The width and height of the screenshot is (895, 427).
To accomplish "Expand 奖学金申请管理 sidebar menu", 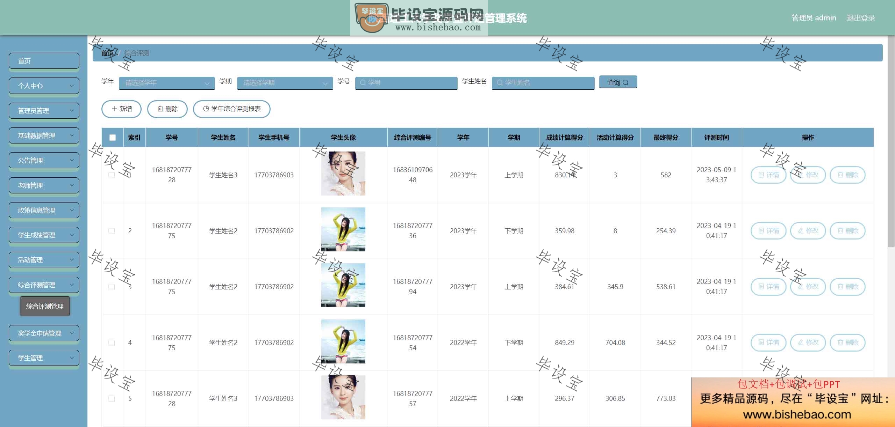I will tap(44, 333).
